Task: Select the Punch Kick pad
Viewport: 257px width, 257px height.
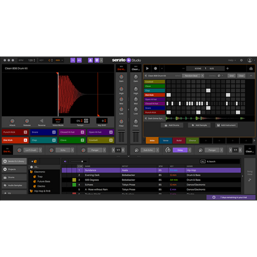Action: coord(15,132)
